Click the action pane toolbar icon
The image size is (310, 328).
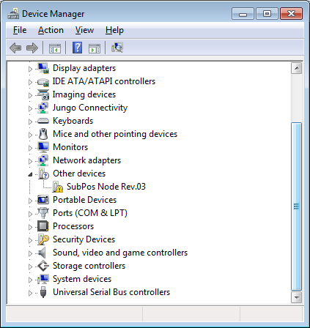pos(95,48)
